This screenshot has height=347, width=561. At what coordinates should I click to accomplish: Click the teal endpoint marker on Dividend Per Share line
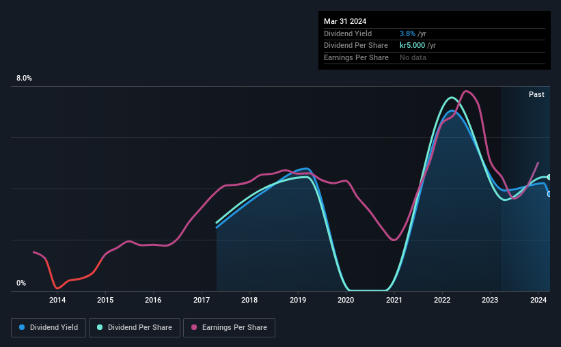pyautogui.click(x=549, y=177)
